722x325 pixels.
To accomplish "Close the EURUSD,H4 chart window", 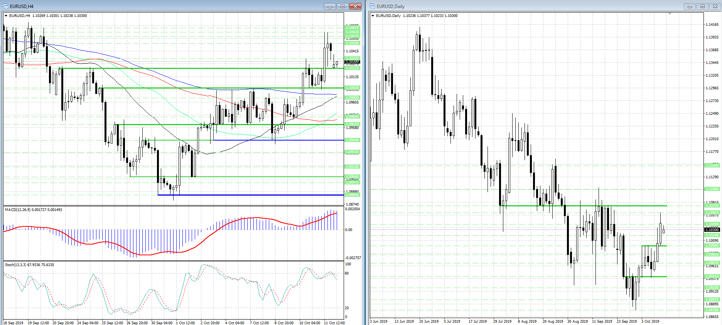I will [x=355, y=6].
